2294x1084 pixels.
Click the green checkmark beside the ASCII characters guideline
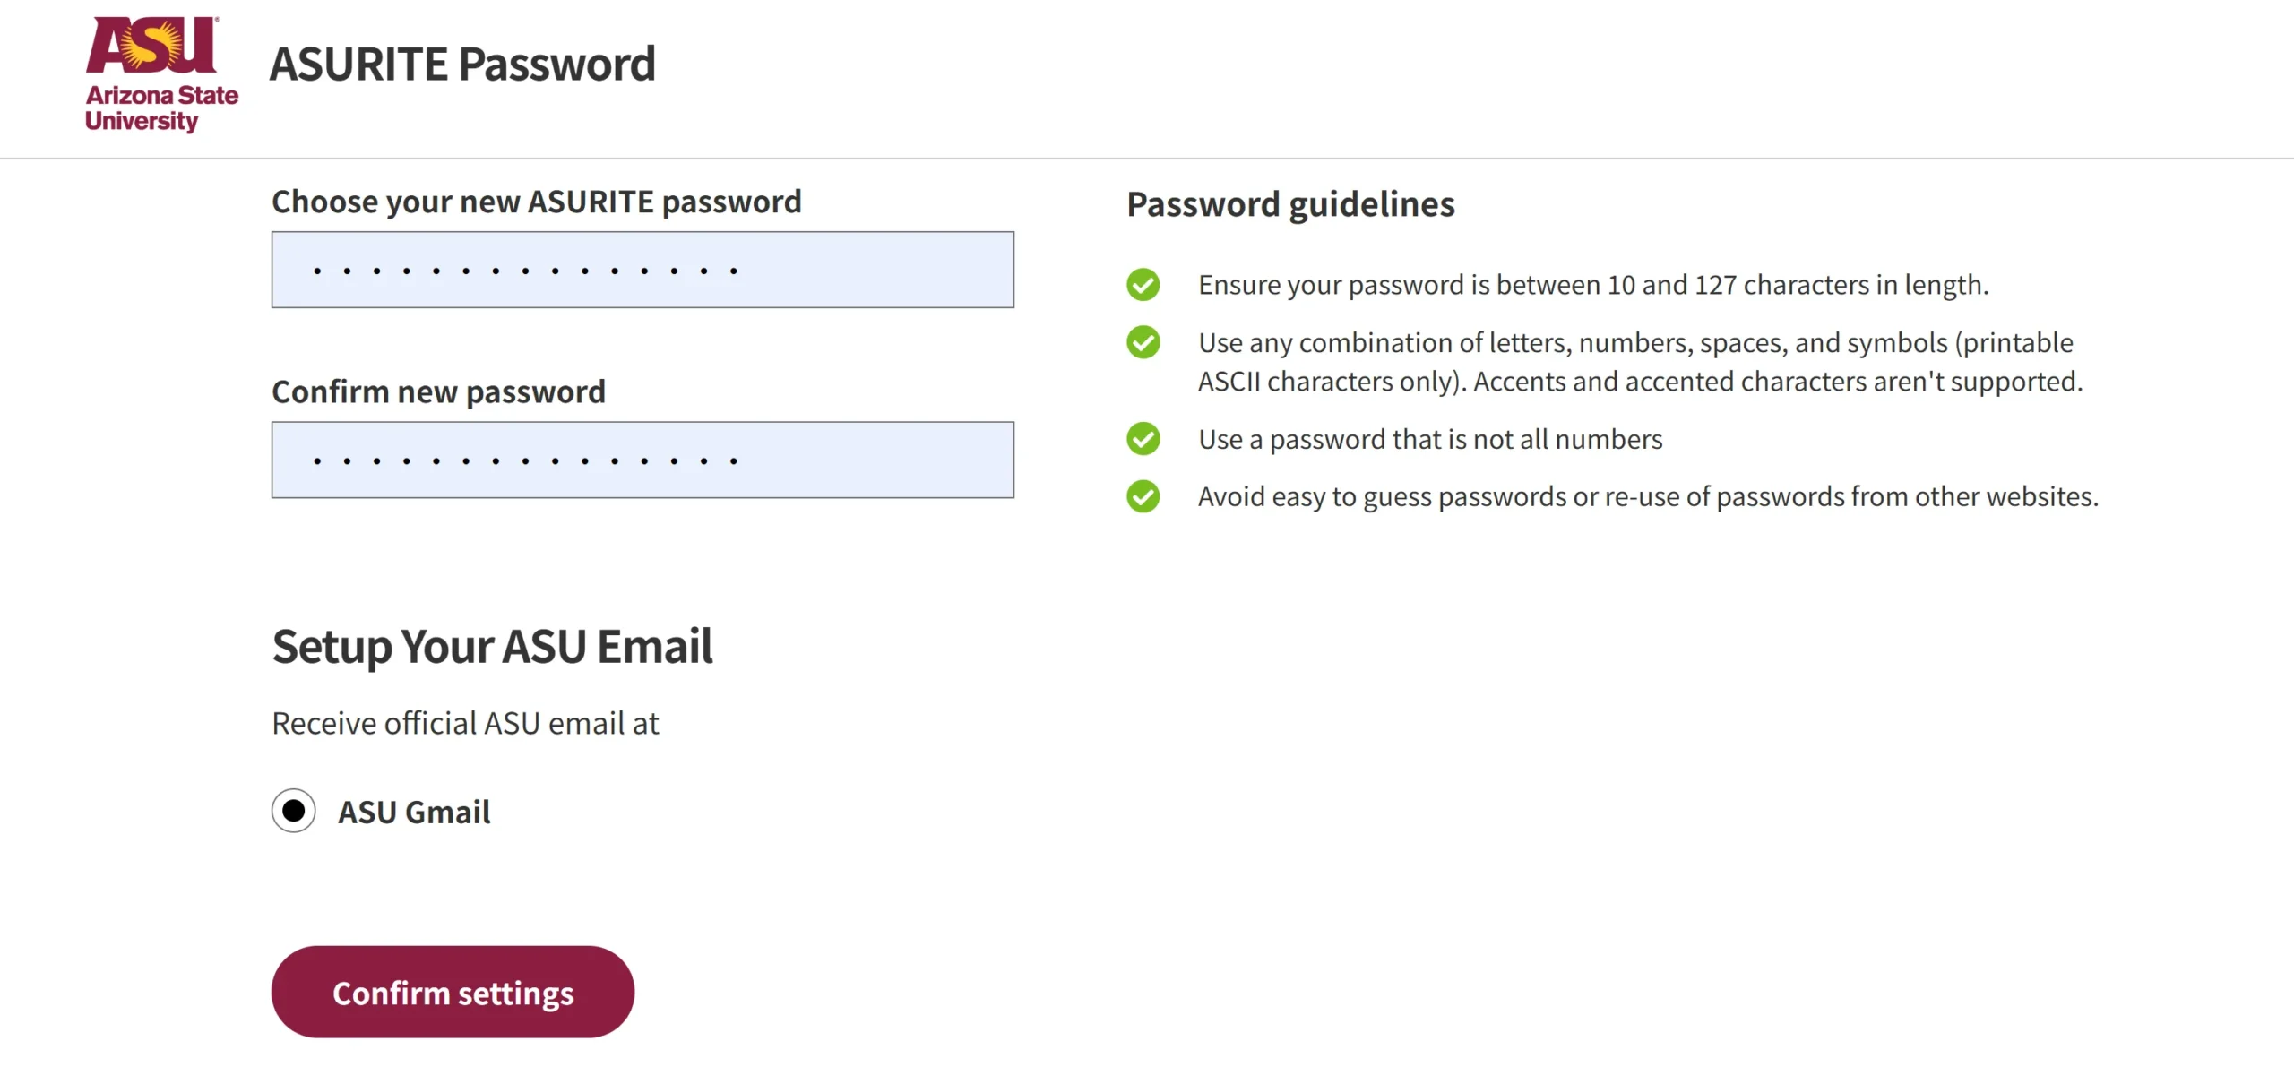pyautogui.click(x=1143, y=342)
